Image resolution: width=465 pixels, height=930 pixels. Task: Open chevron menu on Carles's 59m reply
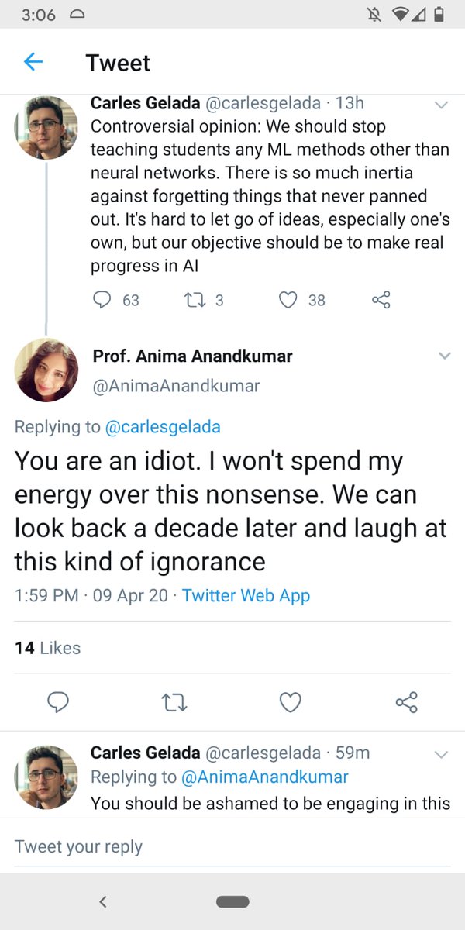point(441,754)
